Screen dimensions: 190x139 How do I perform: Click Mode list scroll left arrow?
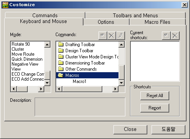pyautogui.click(x=14, y=89)
